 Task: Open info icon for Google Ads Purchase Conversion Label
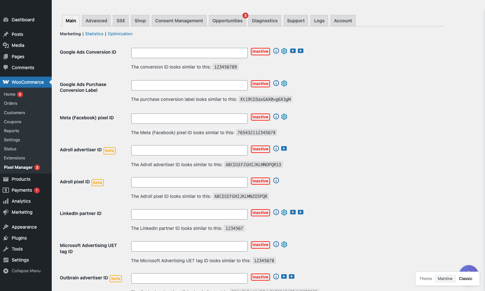[x=276, y=83]
